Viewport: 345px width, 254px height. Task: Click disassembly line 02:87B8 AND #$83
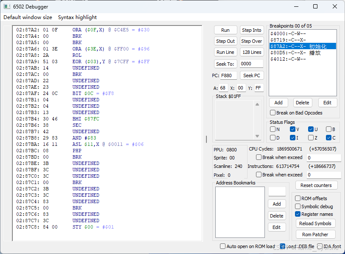click(56, 138)
